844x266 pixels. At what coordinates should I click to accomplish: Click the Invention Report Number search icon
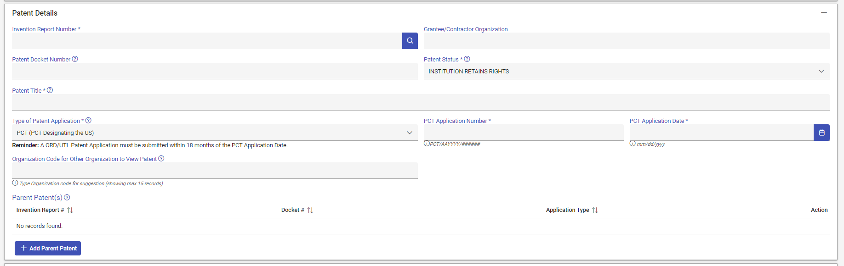(x=410, y=41)
